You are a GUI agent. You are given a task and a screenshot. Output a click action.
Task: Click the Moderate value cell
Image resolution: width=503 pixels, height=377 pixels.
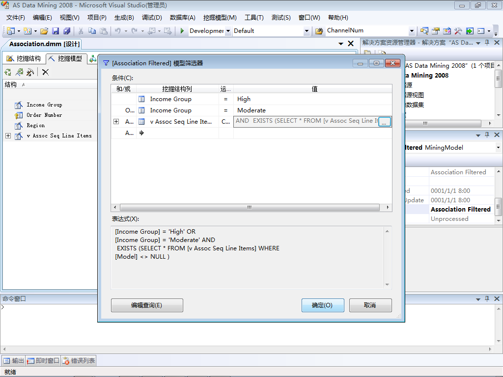312,110
